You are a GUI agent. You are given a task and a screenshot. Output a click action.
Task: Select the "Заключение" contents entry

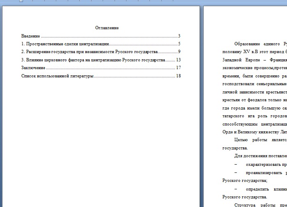pyautogui.click(x=33, y=68)
